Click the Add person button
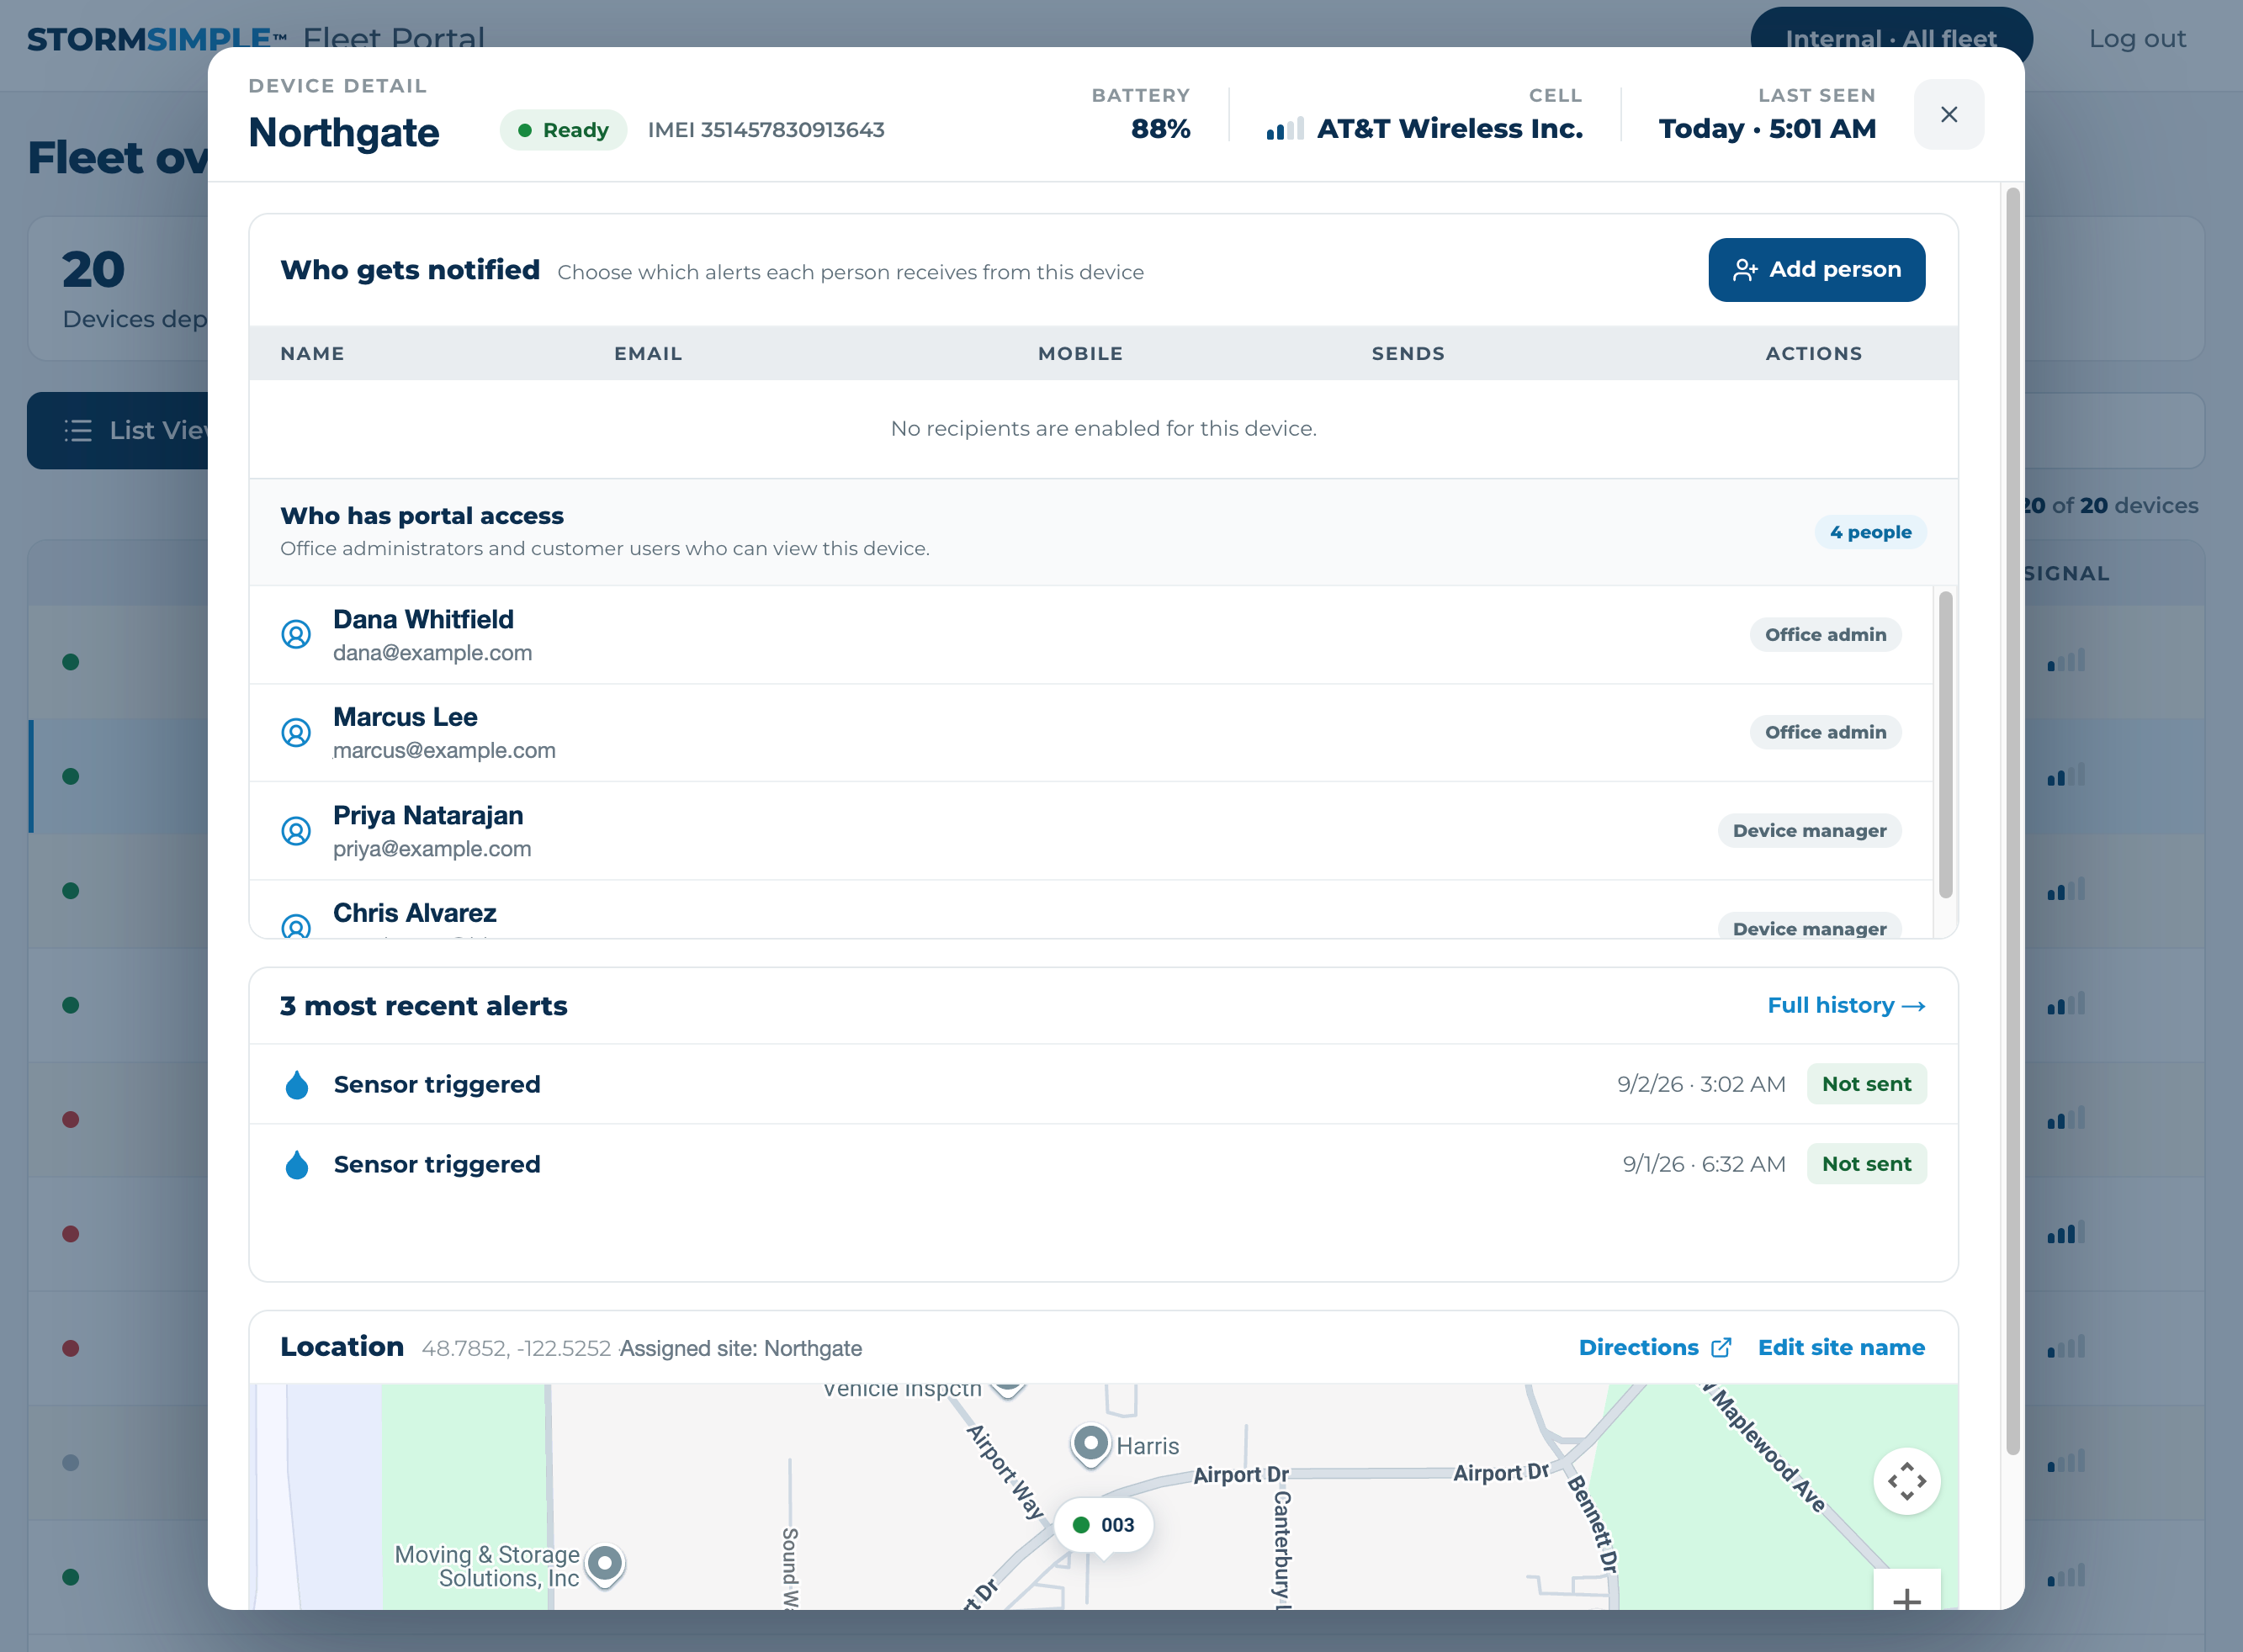 point(1816,269)
